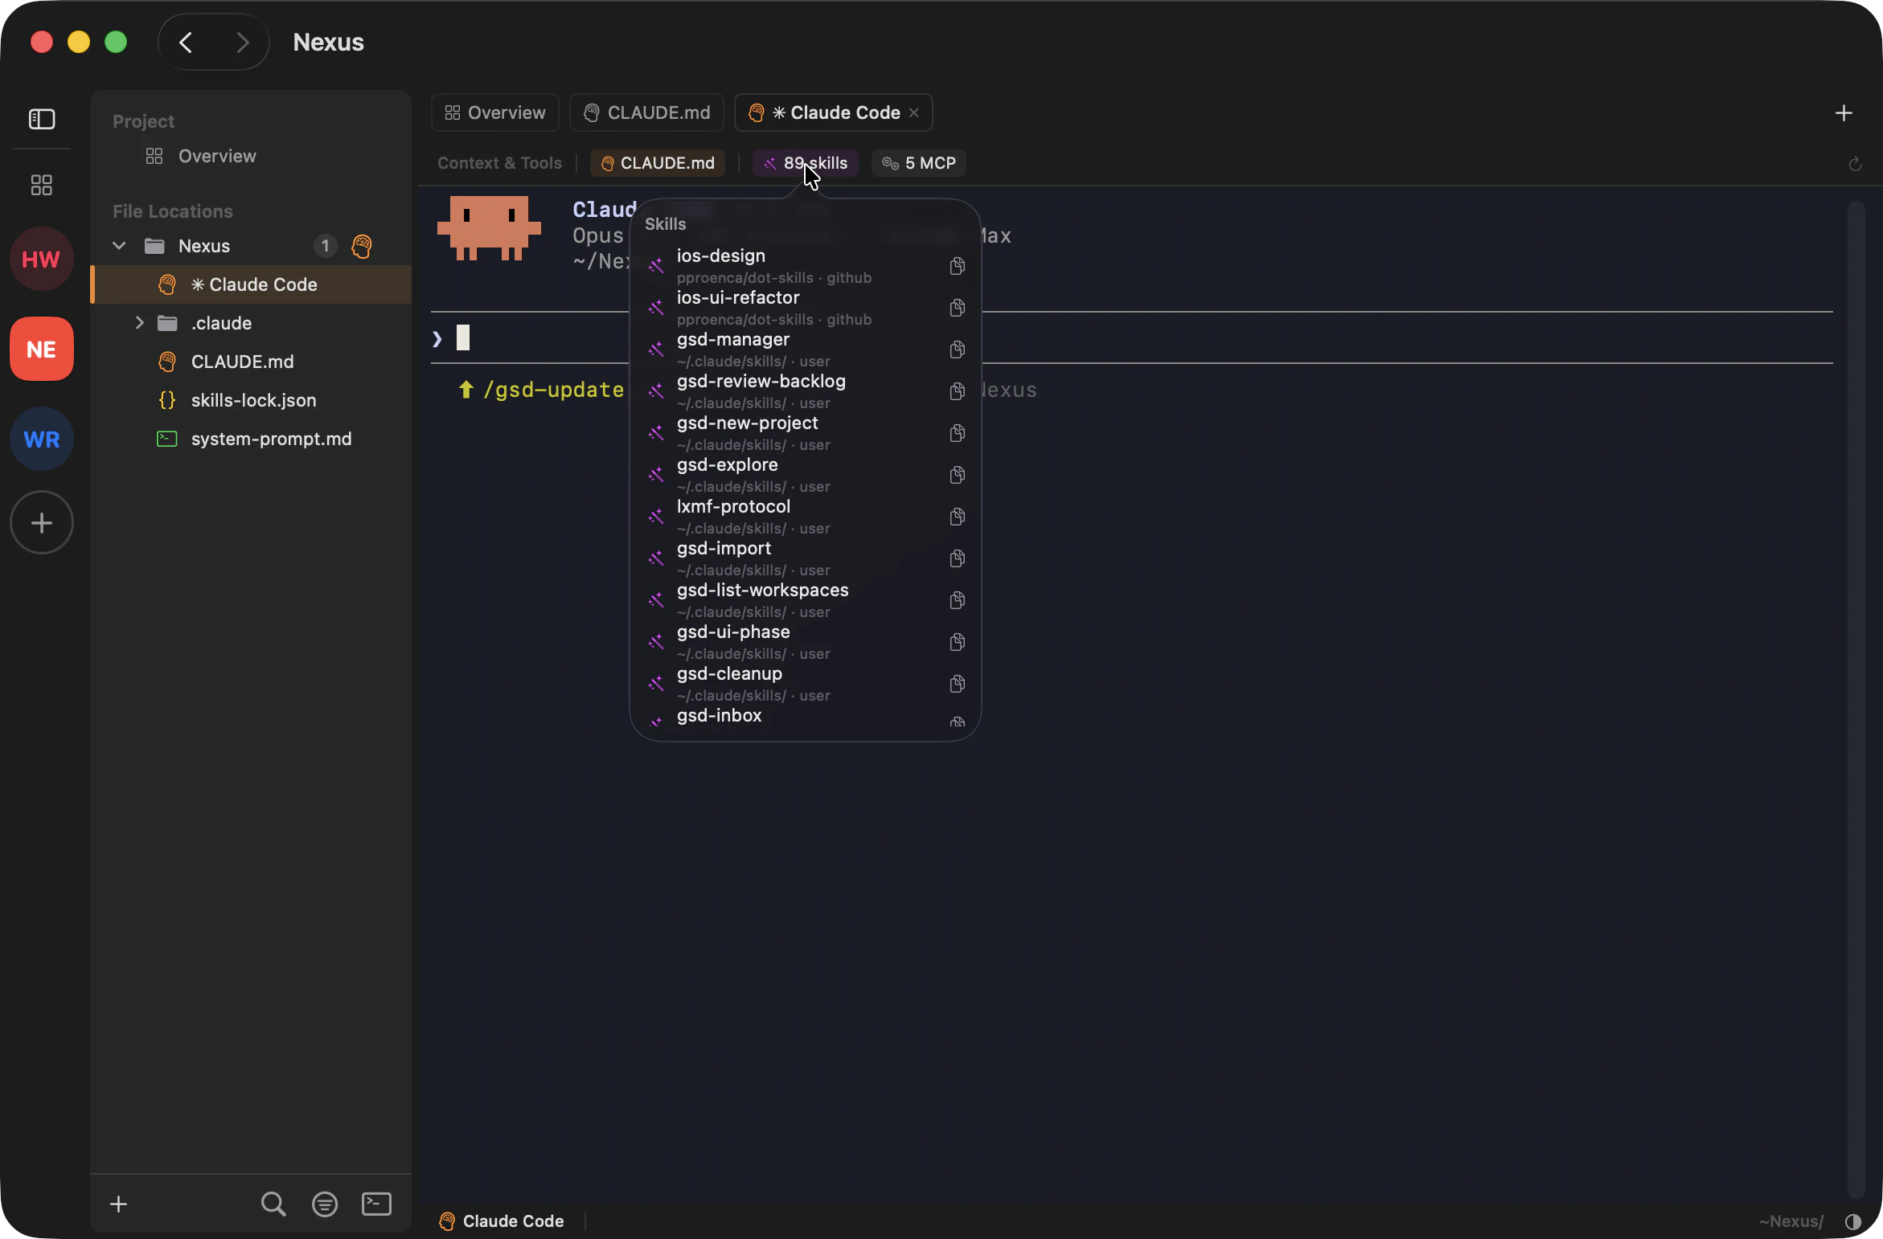
Task: Open the terminal panel icon
Action: click(x=375, y=1204)
